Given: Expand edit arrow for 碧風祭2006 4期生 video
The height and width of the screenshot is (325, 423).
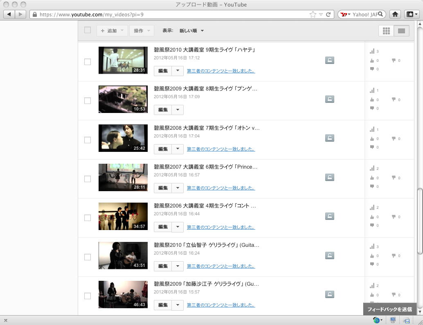Looking at the screenshot, I should (178, 227).
